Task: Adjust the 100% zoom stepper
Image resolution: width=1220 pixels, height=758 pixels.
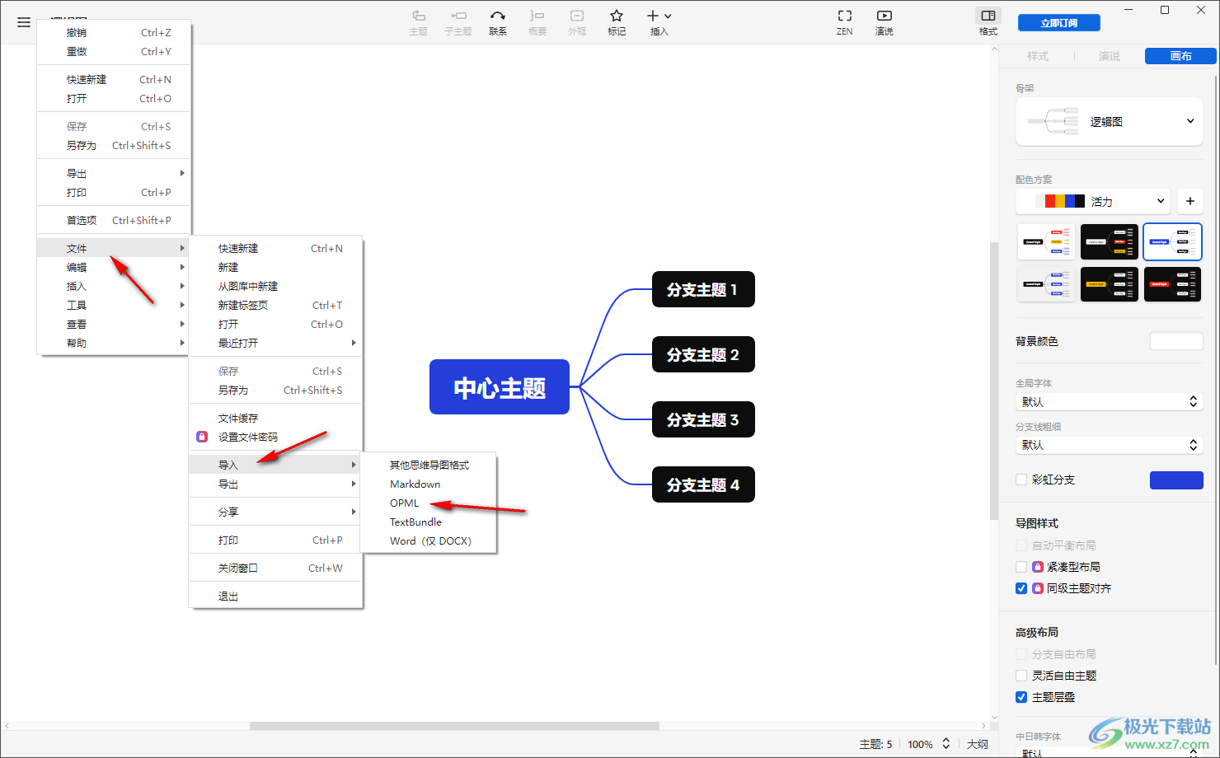Action: click(x=946, y=744)
